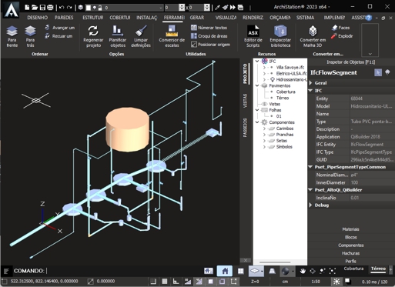Open the layer selection dropdown
The image size is (395, 287).
tap(161, 8)
